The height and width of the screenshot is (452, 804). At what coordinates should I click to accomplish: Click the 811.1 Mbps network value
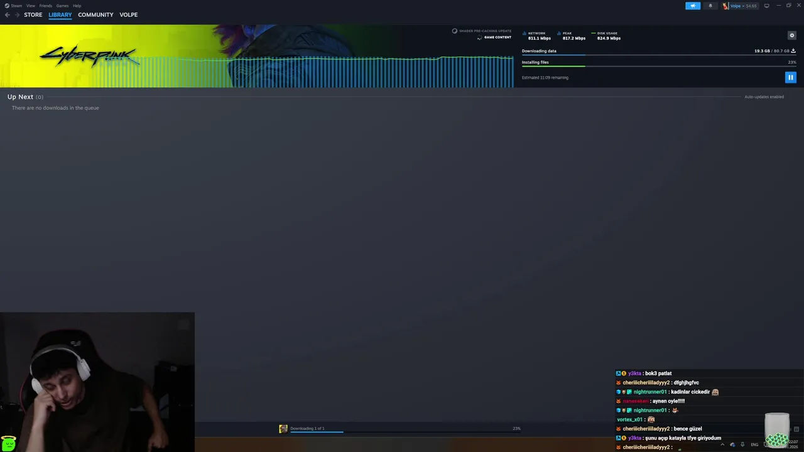[x=540, y=38]
